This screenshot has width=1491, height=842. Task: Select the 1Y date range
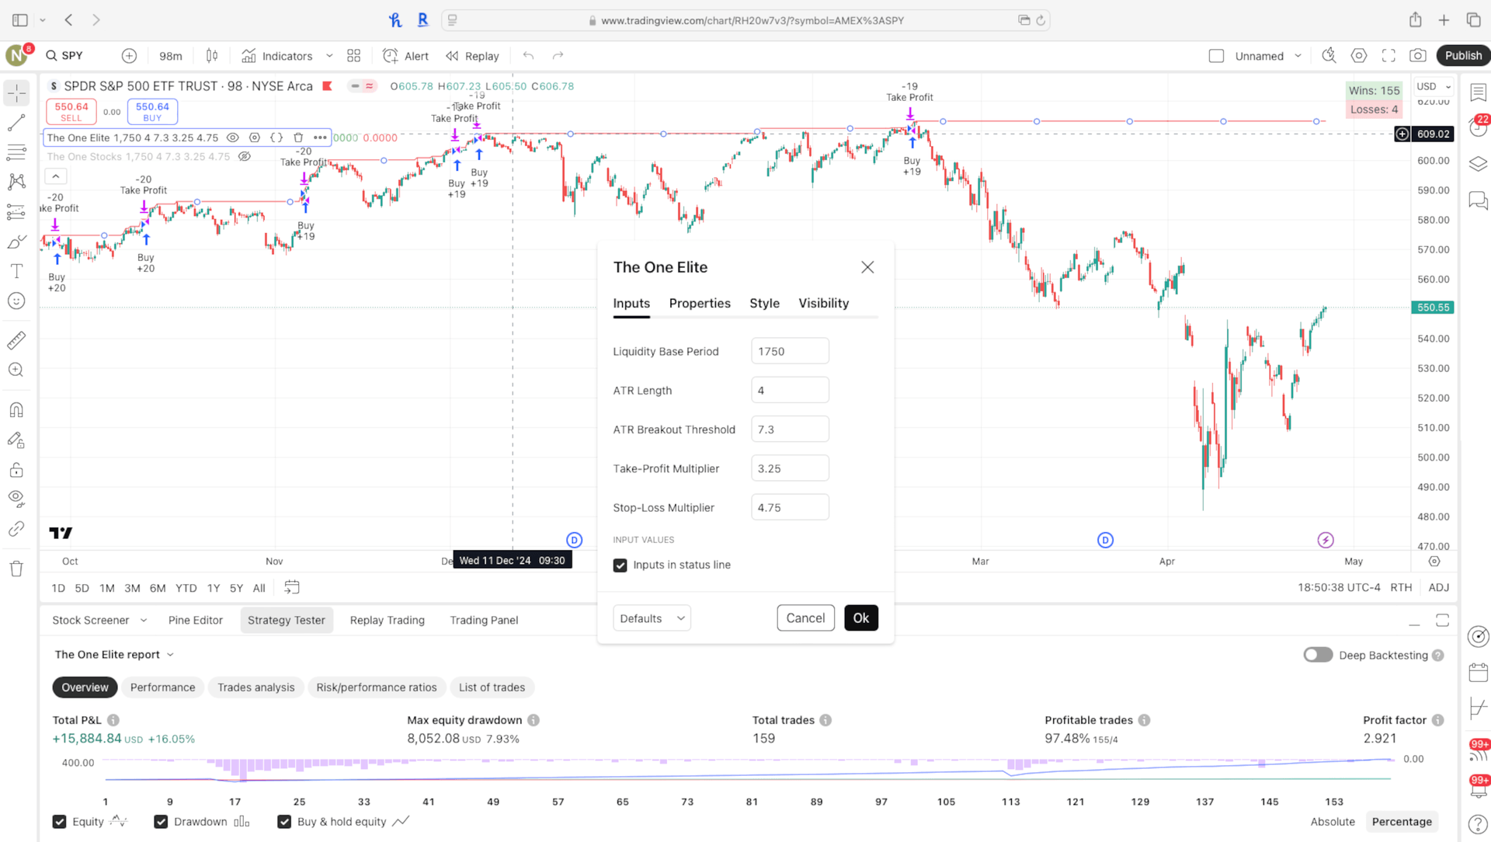[x=214, y=588]
